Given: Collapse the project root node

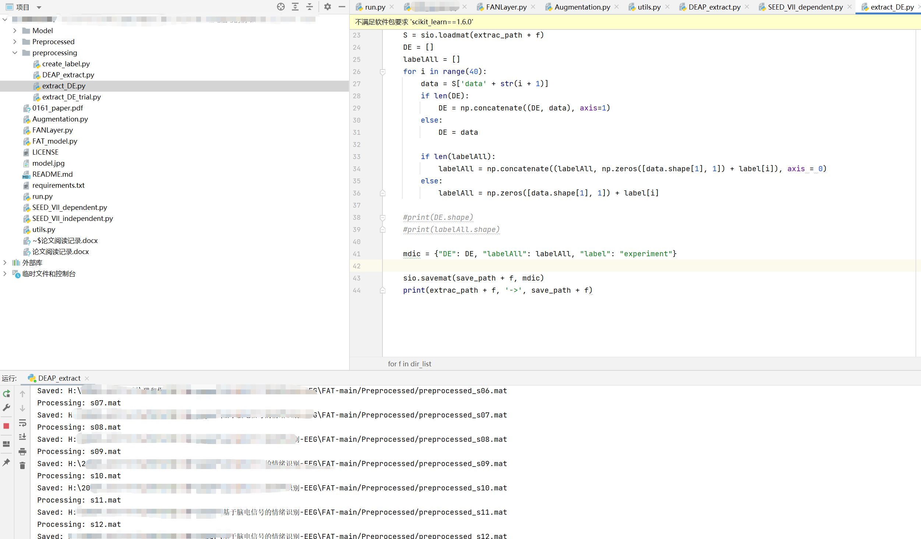Looking at the screenshot, I should 5,19.
